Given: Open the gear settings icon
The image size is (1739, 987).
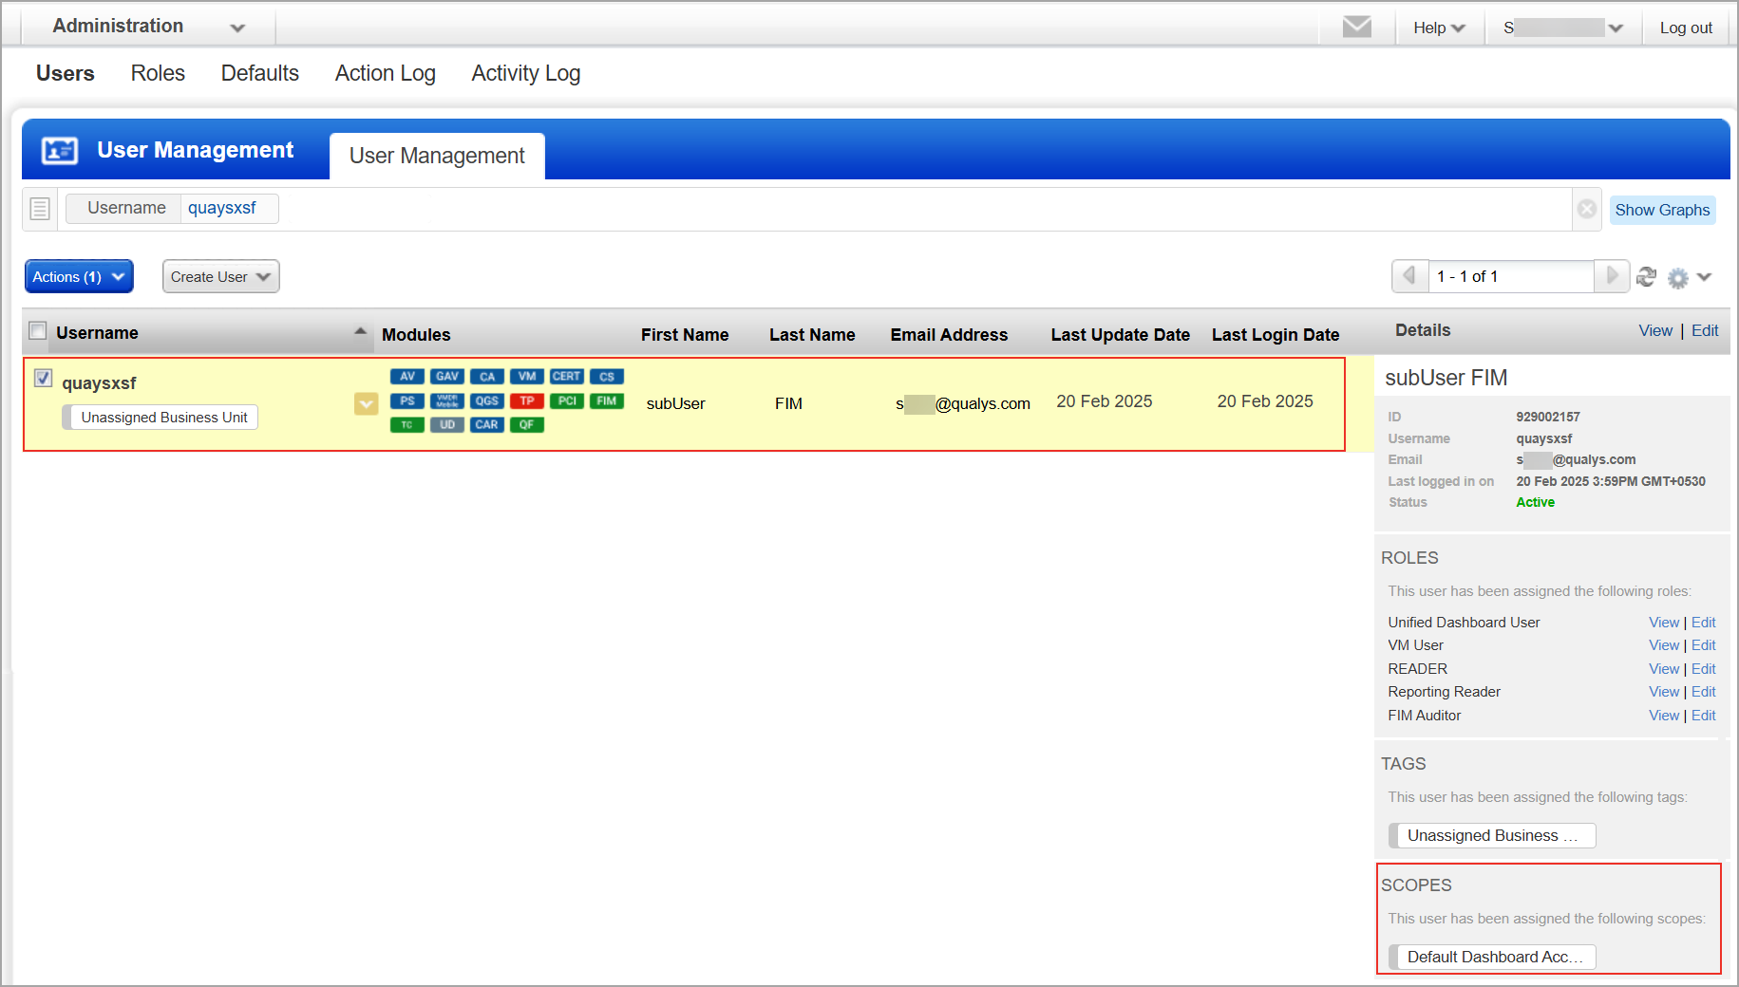Looking at the screenshot, I should click(x=1678, y=277).
